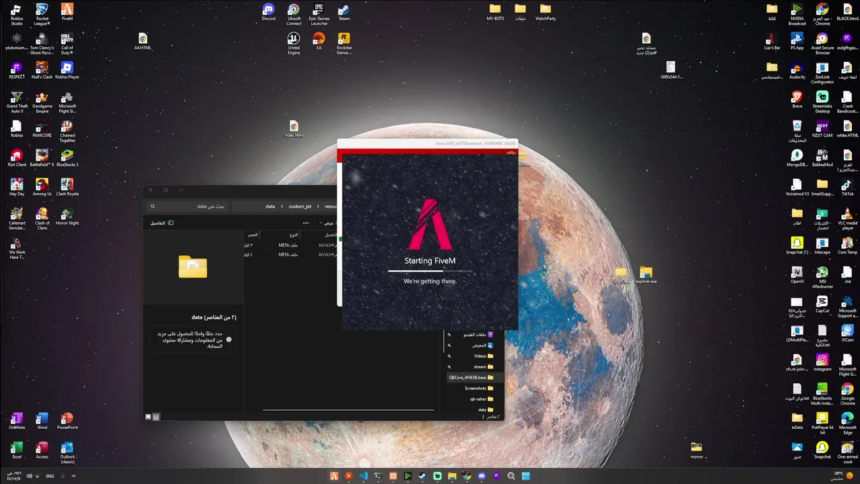Select the A4.HTML file on desktop
The width and height of the screenshot is (860, 484).
142,42
